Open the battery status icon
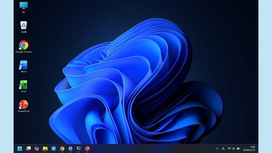The image size is (272, 153). coord(238,148)
